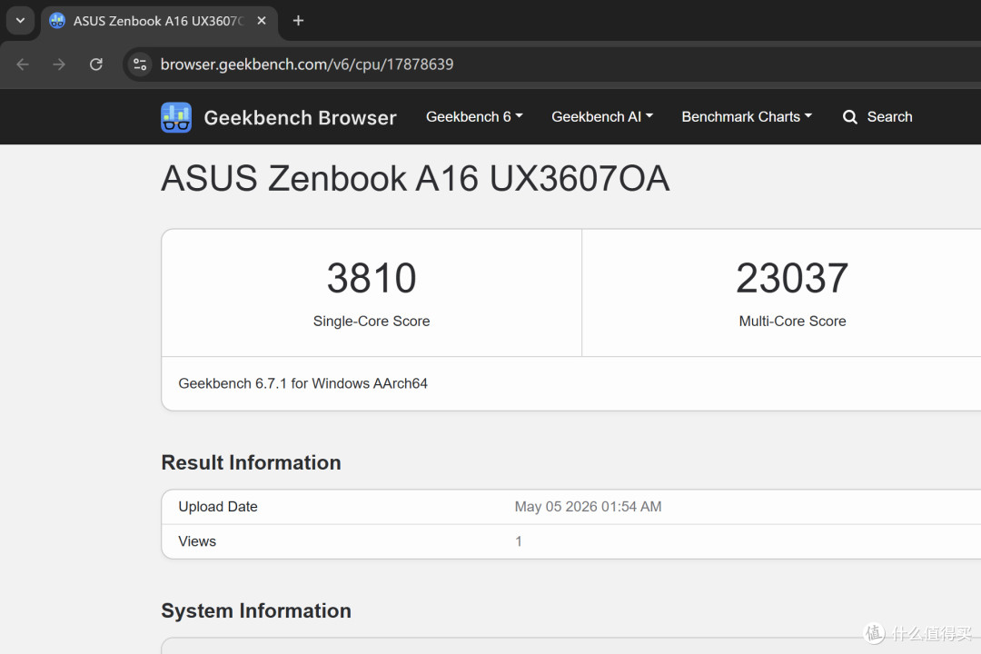The image size is (981, 654).
Task: Expand the Geekbench AI menu
Action: point(602,117)
